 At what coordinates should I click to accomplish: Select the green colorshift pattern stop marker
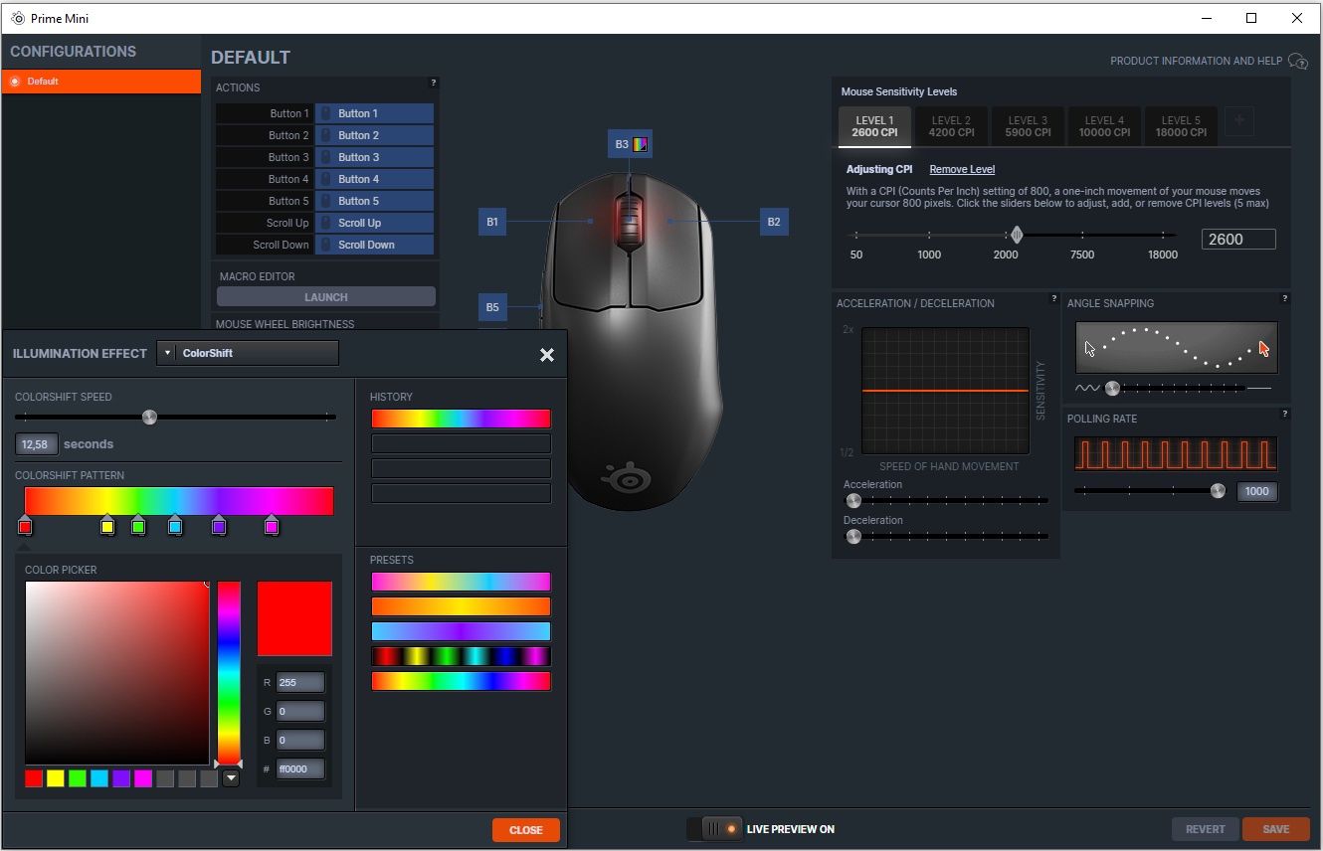138,526
